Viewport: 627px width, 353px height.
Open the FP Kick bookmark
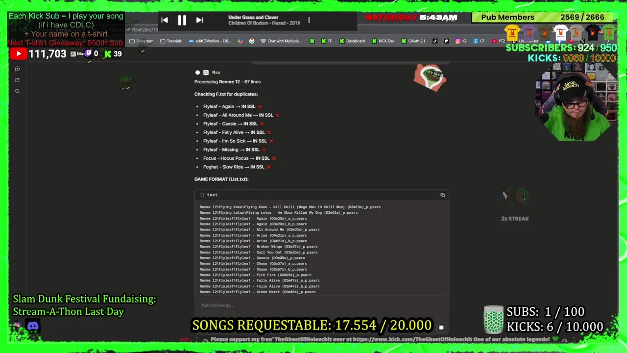tap(327, 41)
